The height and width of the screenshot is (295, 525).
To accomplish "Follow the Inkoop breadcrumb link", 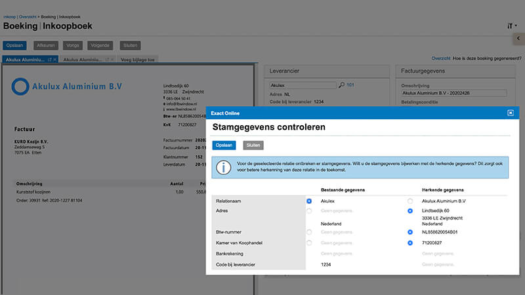I will pyautogui.click(x=9, y=17).
